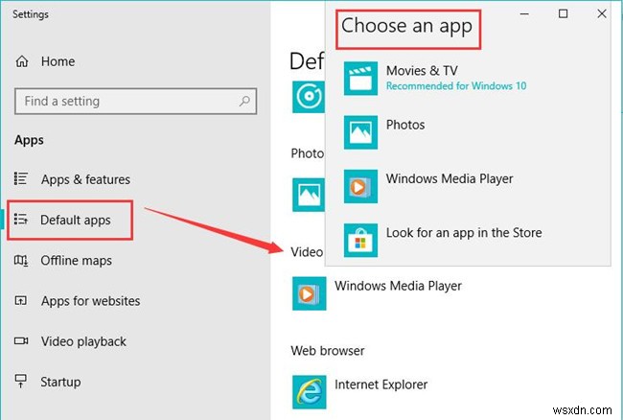Change Internet Explorer web browser default
This screenshot has width=623, height=420.
click(360, 392)
